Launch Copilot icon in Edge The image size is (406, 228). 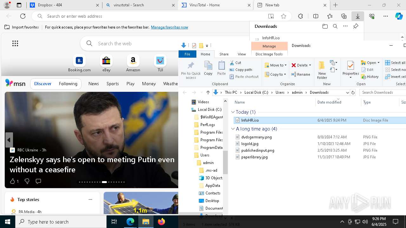coord(399,16)
